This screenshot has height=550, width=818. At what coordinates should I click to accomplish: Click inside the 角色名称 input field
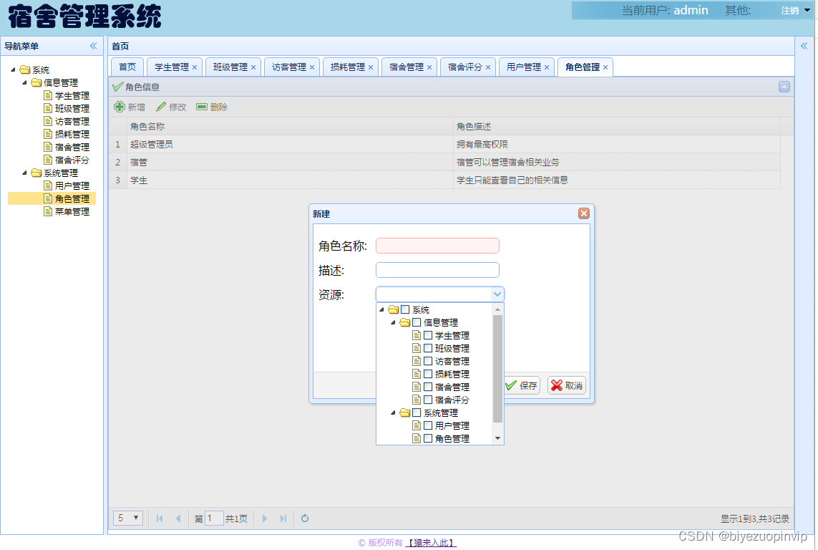[x=437, y=246]
